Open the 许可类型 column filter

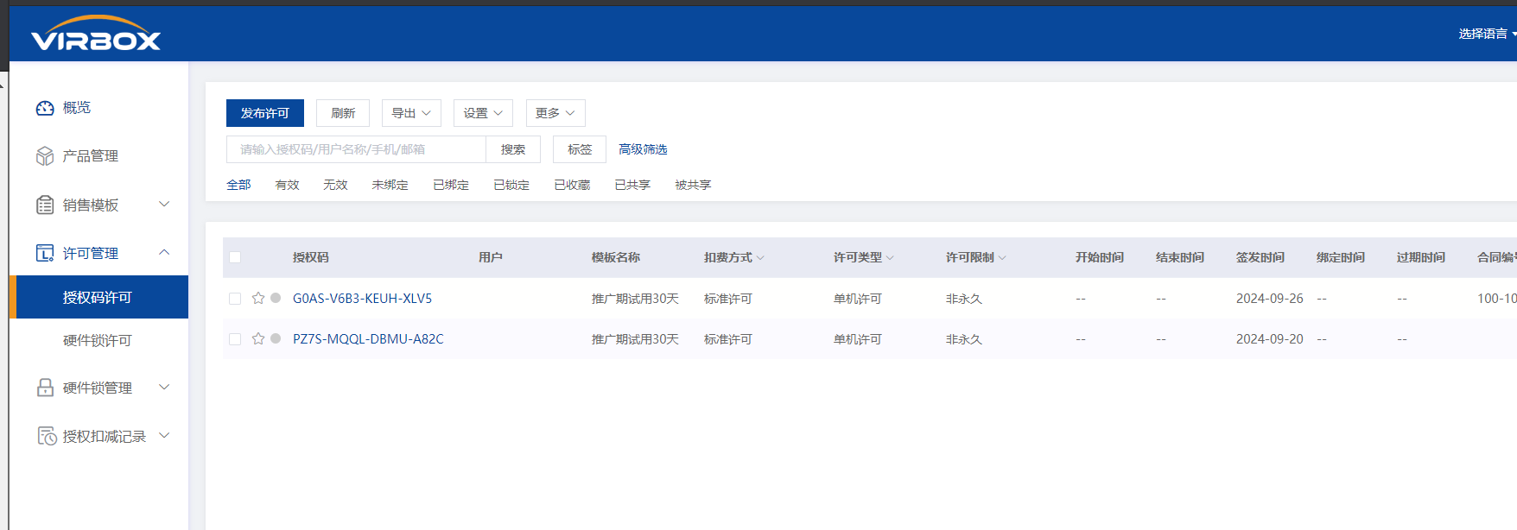[890, 257]
